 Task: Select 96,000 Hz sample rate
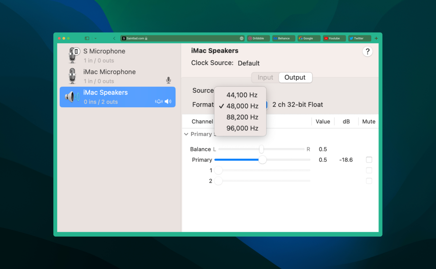[x=242, y=128]
